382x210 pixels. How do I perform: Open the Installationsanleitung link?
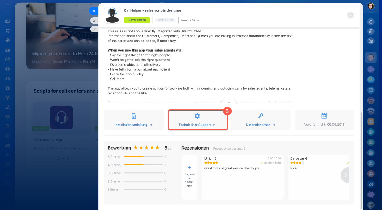133,125
